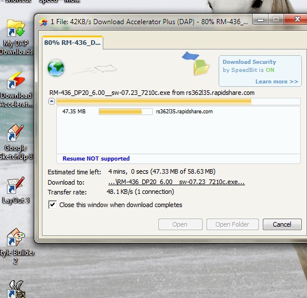Cancel the current download

pos(282,224)
